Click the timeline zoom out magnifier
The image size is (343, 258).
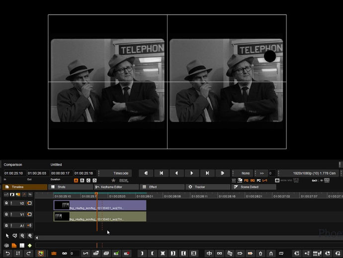[22, 236]
